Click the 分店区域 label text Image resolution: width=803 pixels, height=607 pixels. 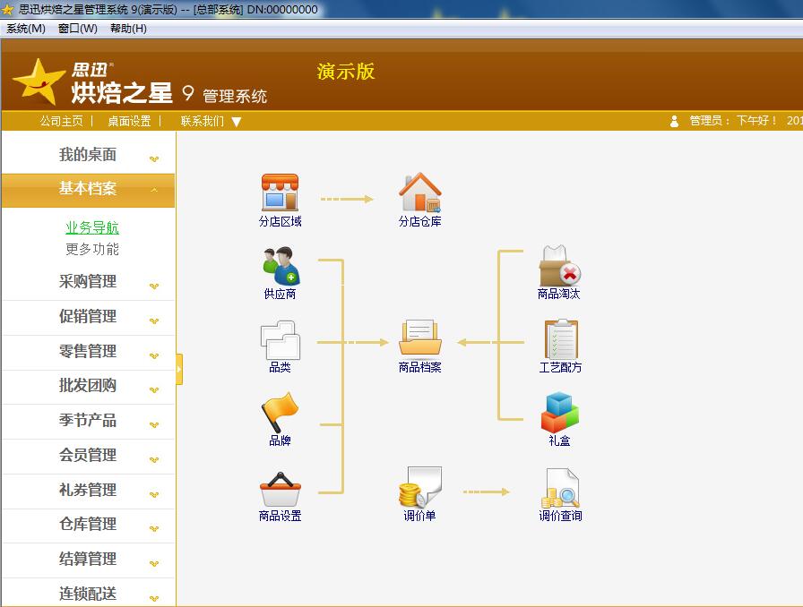(281, 222)
